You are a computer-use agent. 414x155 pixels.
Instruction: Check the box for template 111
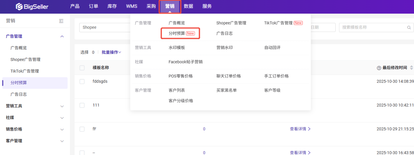[x=82, y=105]
